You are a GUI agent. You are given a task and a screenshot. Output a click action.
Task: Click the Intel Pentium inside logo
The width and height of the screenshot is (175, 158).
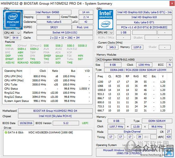tap(13, 20)
